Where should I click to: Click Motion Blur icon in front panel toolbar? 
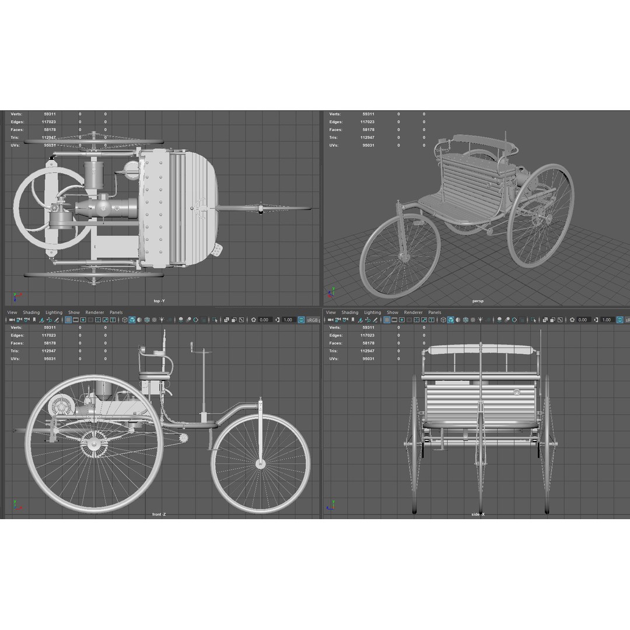tap(188, 320)
